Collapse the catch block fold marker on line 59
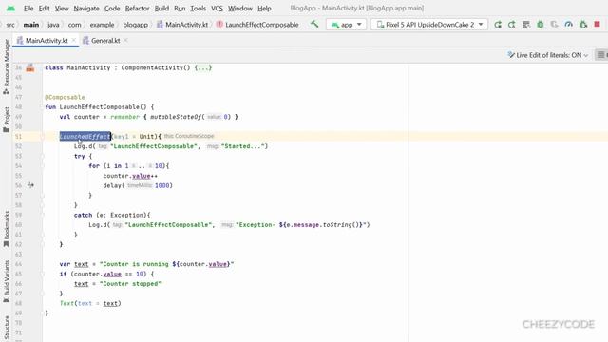This screenshot has width=608, height=342. 42,215
